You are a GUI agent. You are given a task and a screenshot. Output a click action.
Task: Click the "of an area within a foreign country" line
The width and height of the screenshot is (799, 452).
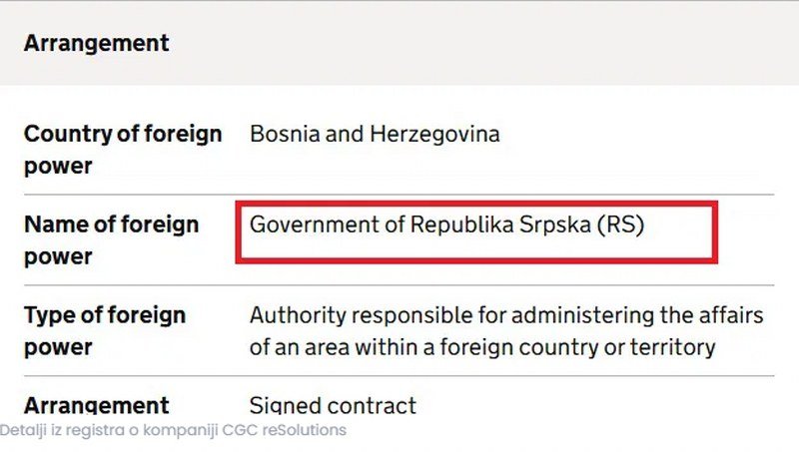[481, 347]
